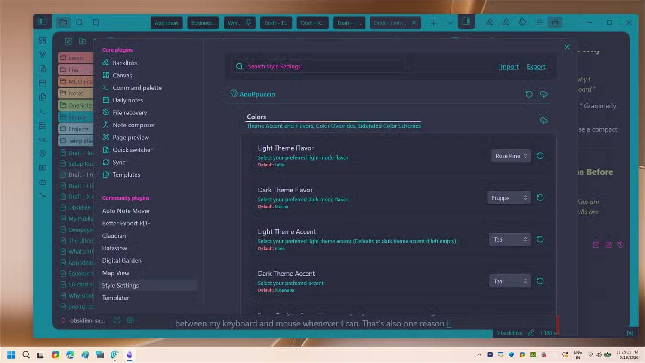Open the Dark Theme Accent dropdown
This screenshot has height=363, width=645.
pyautogui.click(x=510, y=281)
